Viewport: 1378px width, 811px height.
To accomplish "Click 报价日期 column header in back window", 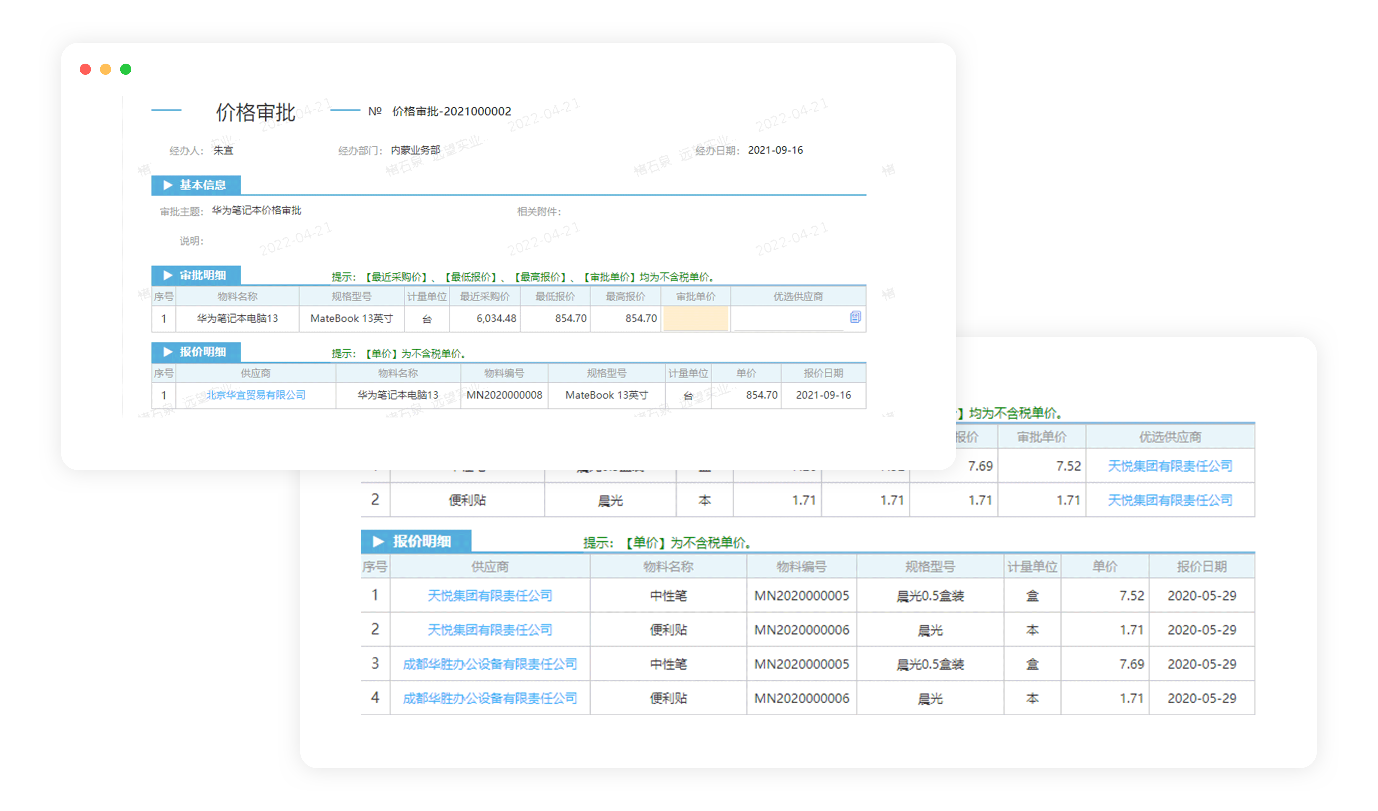I will click(x=1202, y=567).
